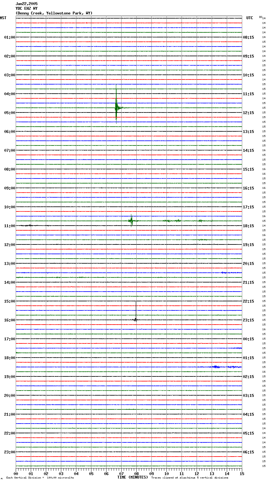Click the minute 08 tick label on the axis
The width and height of the screenshot is (267, 482).
[136, 474]
